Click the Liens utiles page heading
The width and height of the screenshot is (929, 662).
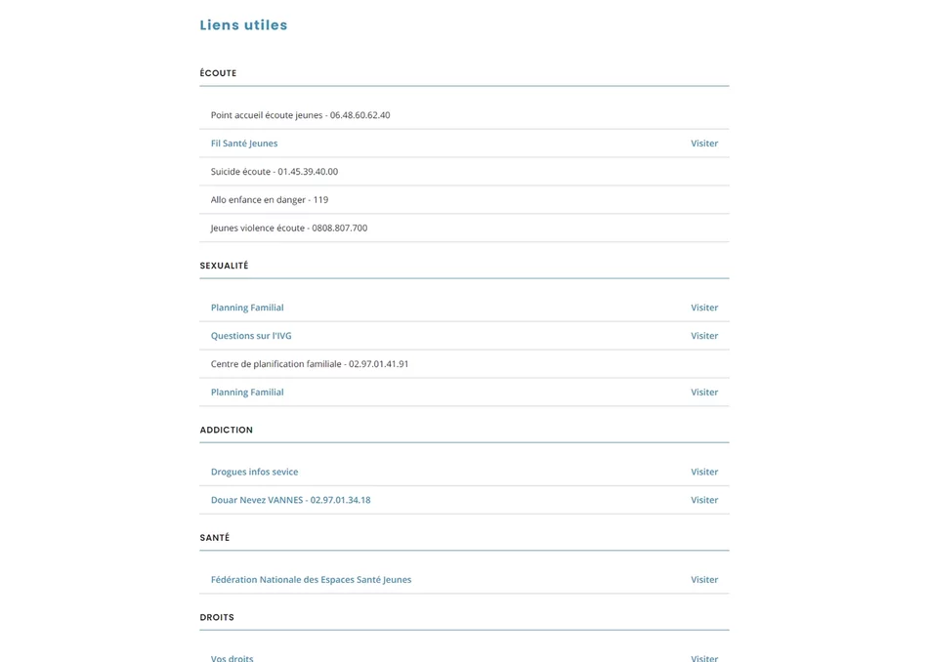pyautogui.click(x=243, y=25)
